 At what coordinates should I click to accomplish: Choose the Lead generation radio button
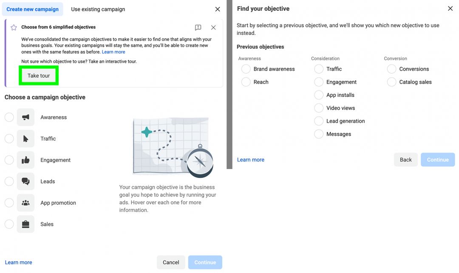pyautogui.click(x=319, y=121)
